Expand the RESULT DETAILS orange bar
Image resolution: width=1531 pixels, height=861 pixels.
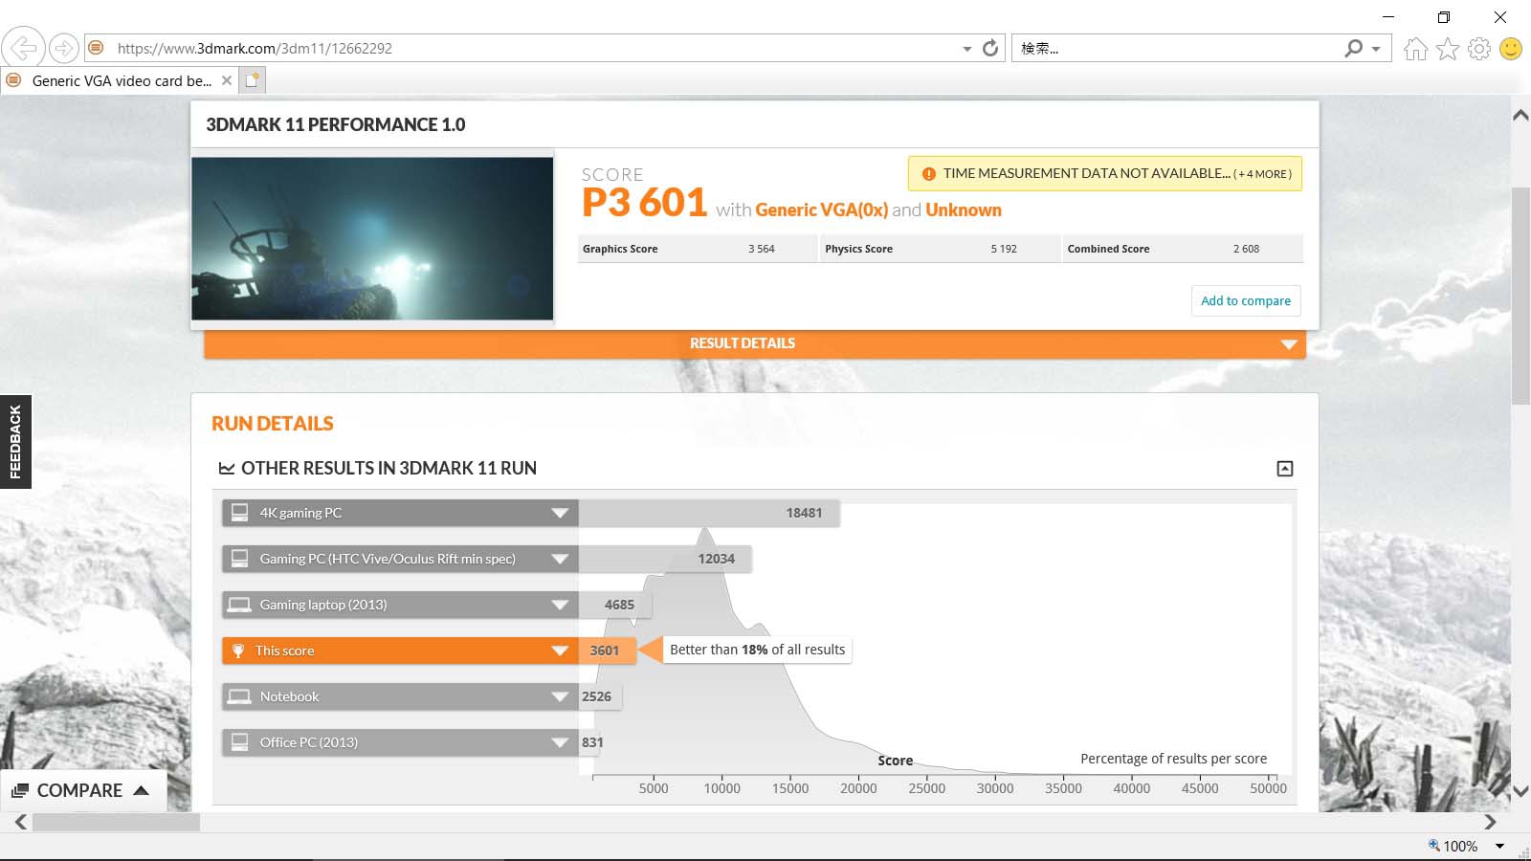[755, 343]
